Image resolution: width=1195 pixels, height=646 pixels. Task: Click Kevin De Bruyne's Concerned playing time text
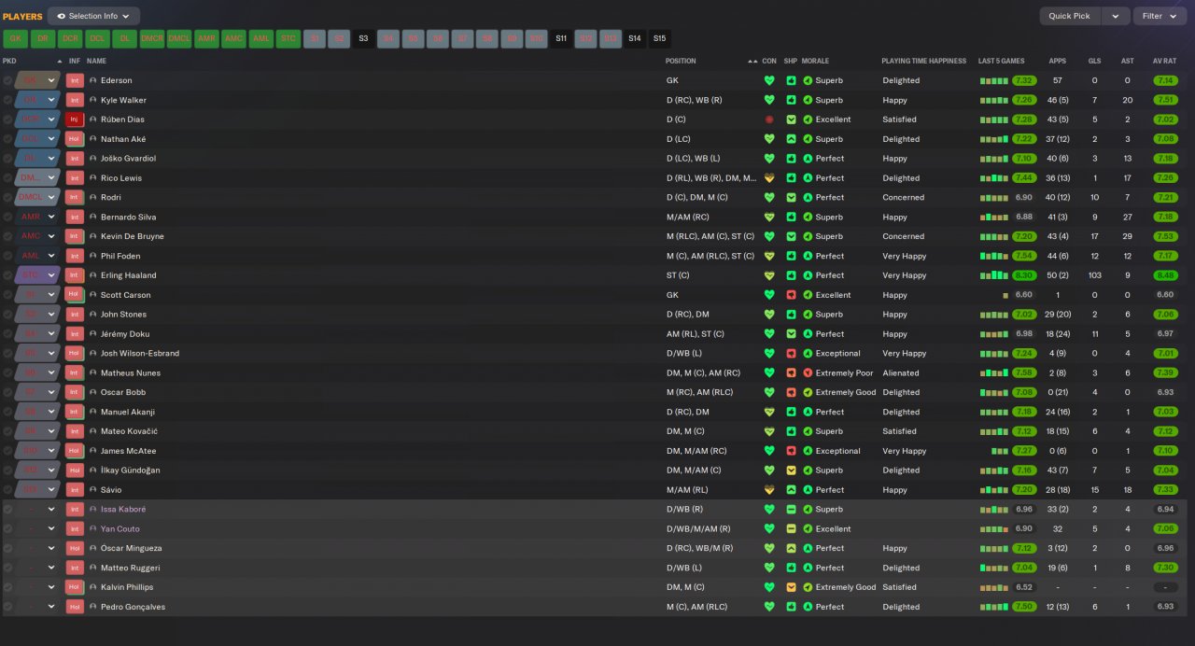(x=904, y=236)
